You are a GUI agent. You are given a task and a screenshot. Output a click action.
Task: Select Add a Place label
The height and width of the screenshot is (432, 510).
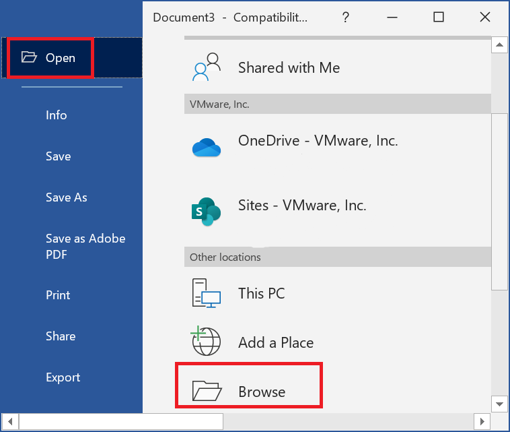pyautogui.click(x=276, y=342)
